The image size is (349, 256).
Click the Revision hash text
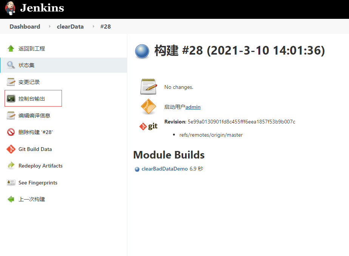241,122
